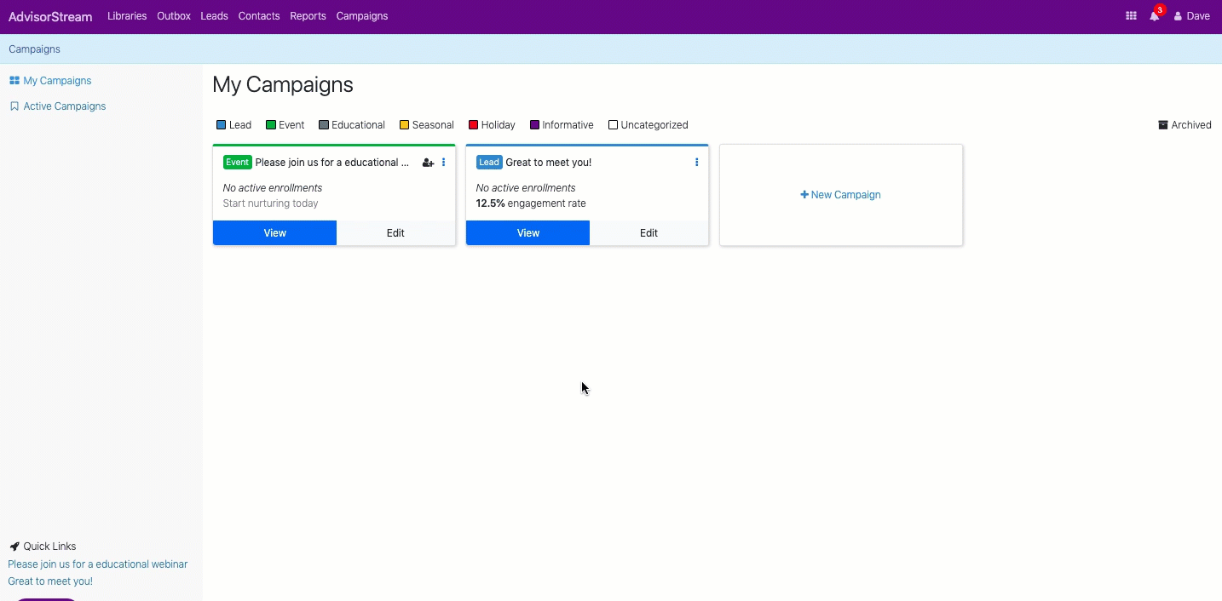Click the Great to meet you card title

pyautogui.click(x=549, y=163)
